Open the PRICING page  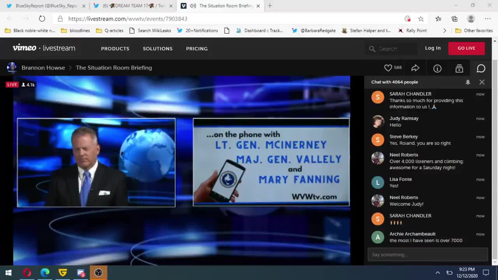coord(197,49)
